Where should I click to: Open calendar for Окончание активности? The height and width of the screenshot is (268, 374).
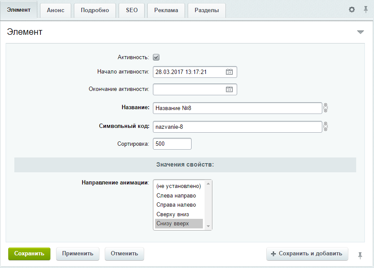(x=229, y=89)
